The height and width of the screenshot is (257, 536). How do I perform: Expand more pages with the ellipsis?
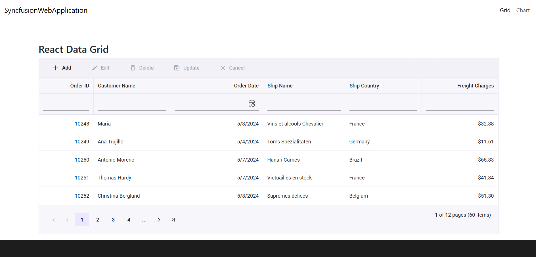coord(144,220)
